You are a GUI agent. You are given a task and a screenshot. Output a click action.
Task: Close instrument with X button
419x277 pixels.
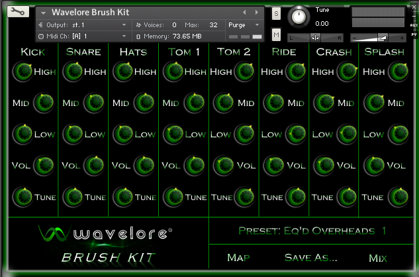click(413, 5)
